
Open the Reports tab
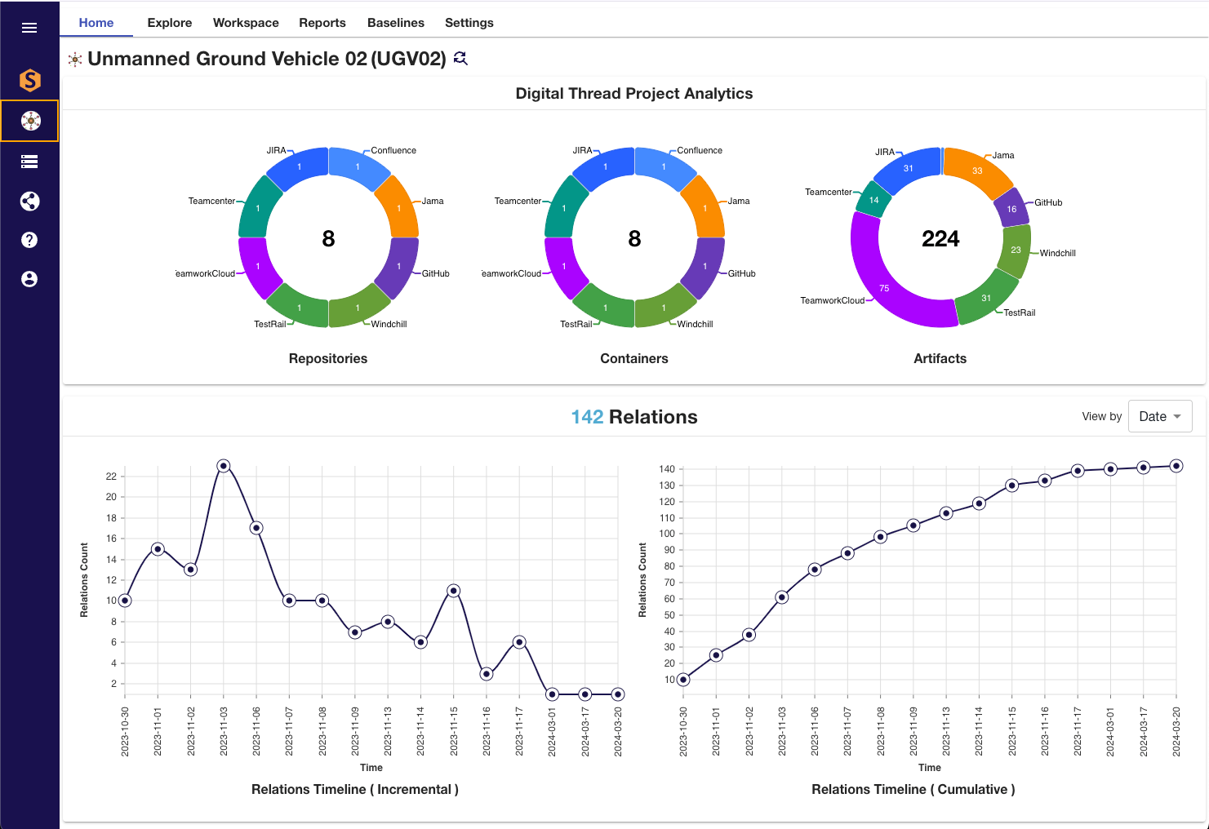[322, 23]
